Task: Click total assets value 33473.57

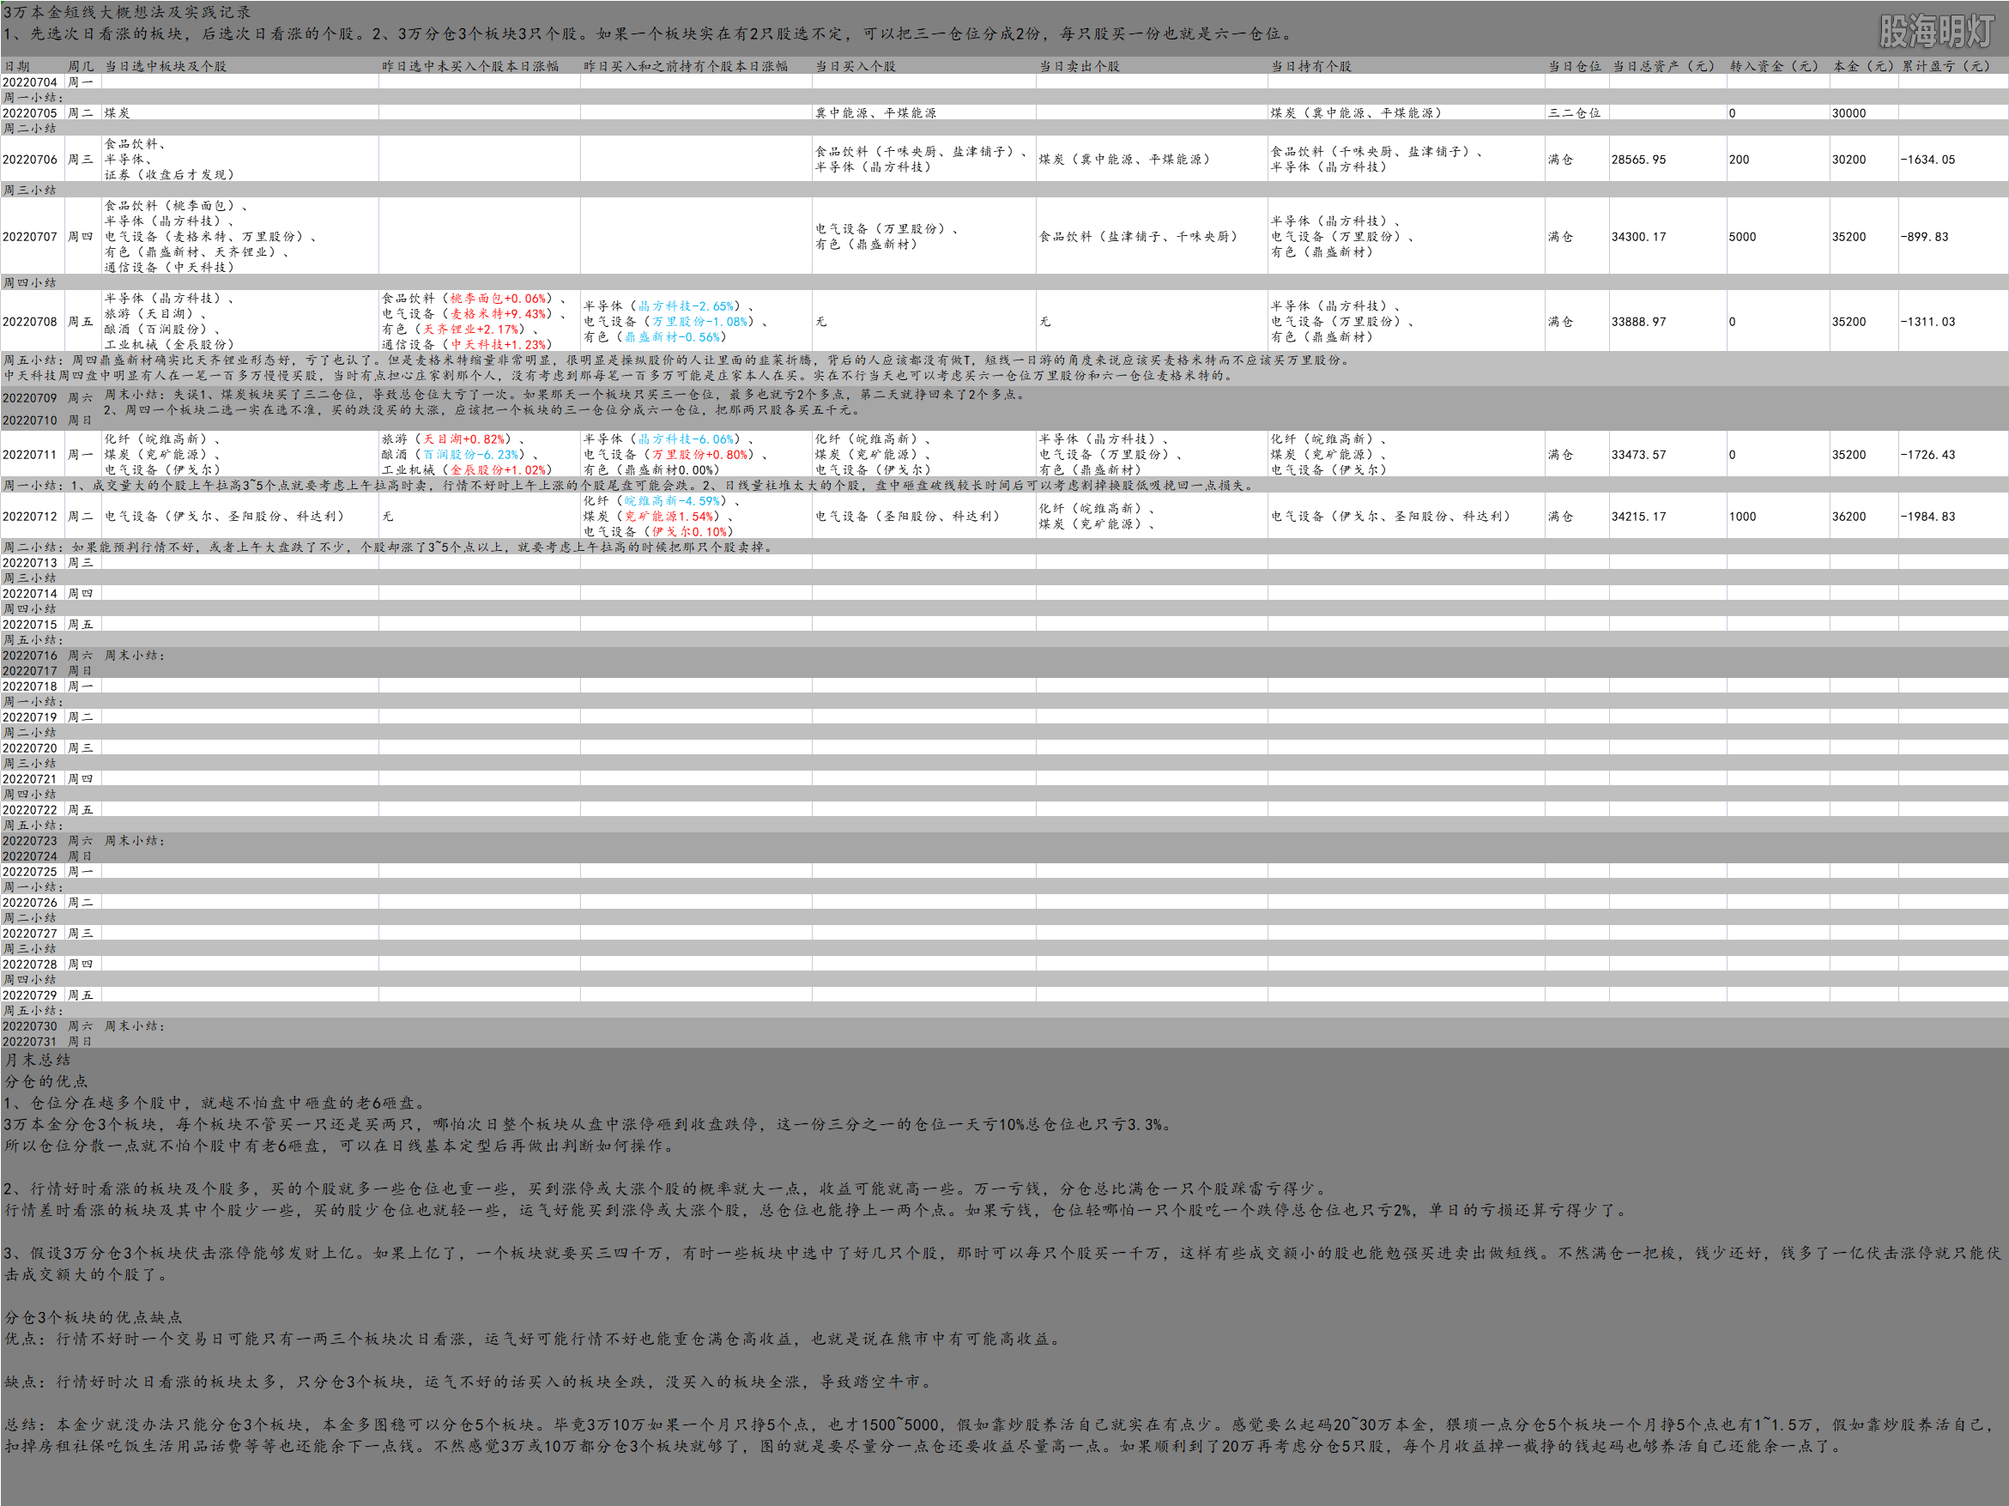Action: [x=1638, y=454]
